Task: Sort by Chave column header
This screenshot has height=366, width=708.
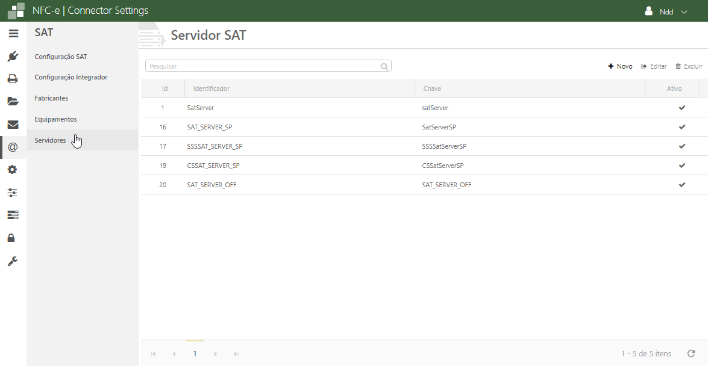Action: (x=433, y=88)
